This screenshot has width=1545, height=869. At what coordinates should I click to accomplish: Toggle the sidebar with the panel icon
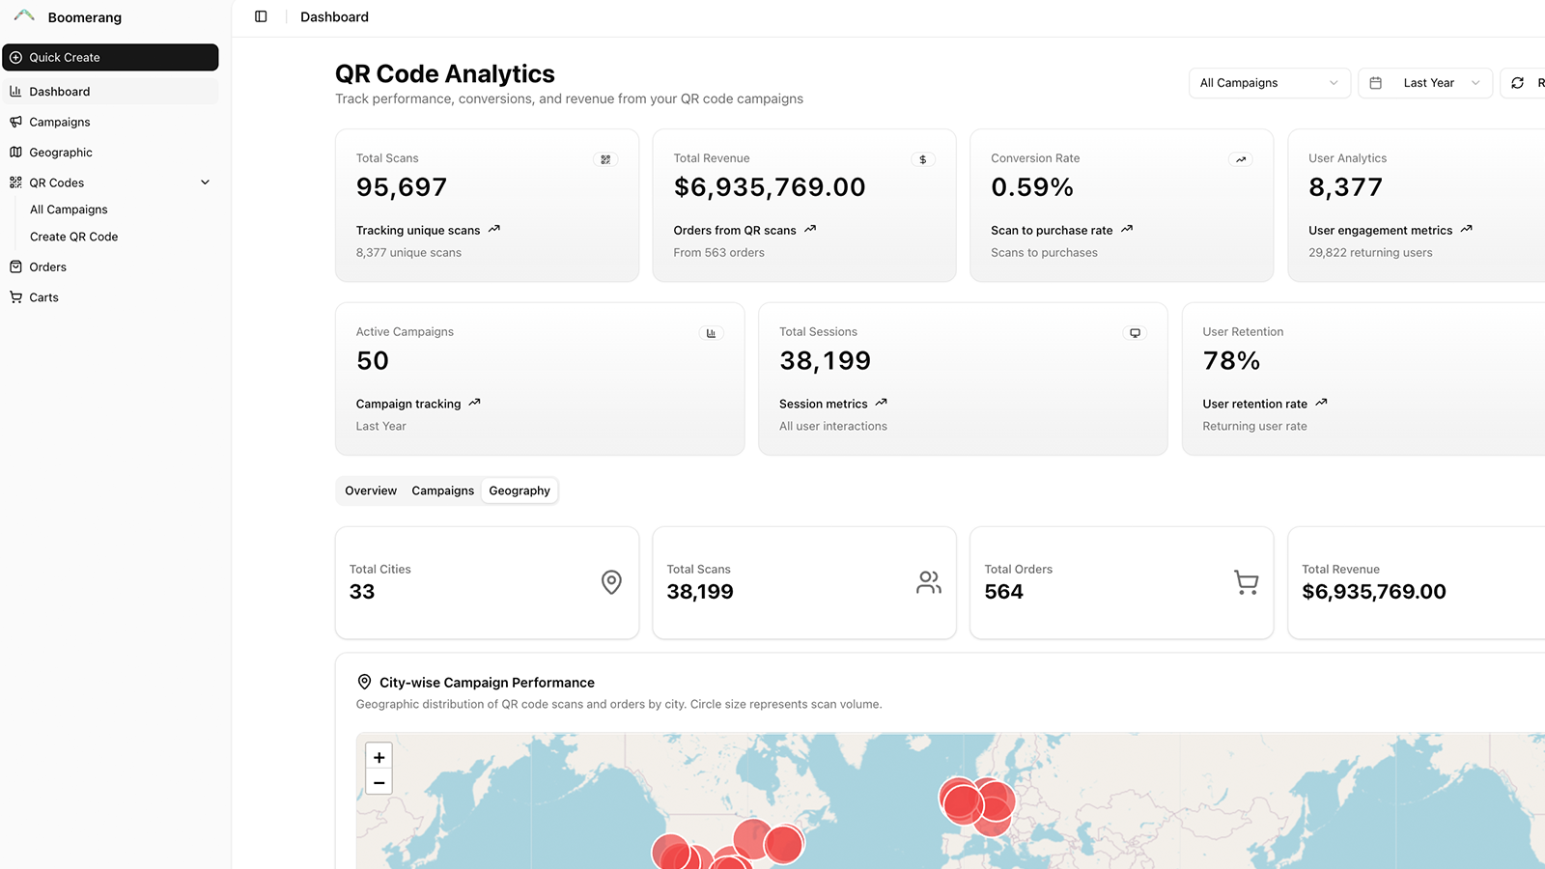[260, 16]
